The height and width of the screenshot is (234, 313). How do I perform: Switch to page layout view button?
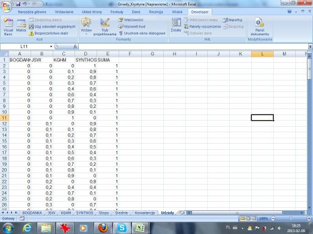248,219
